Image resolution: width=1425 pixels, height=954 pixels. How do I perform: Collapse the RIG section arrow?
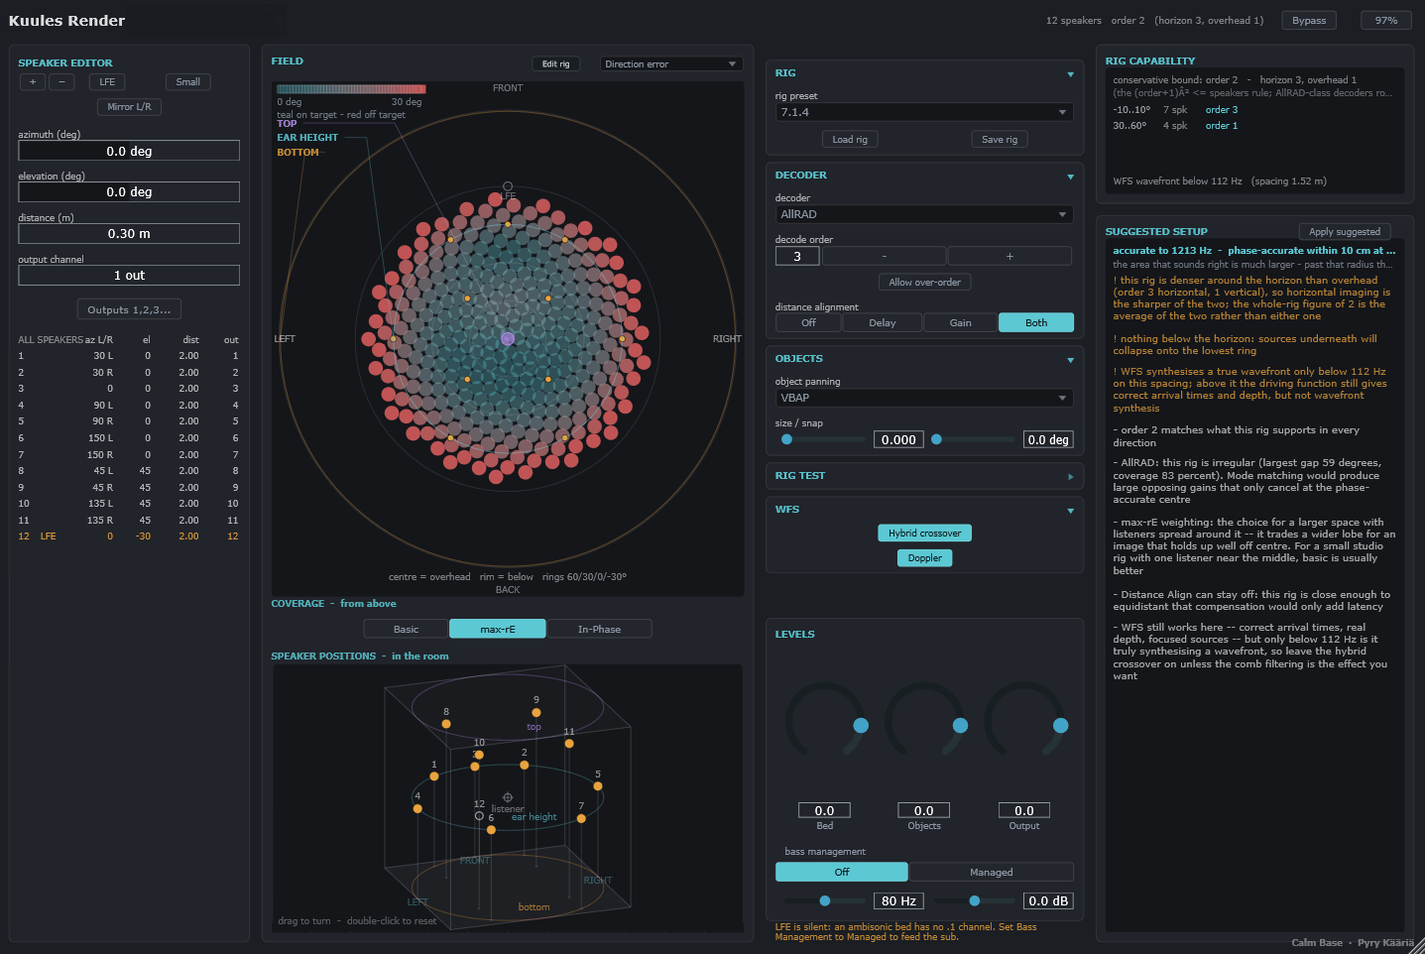[x=1070, y=74]
